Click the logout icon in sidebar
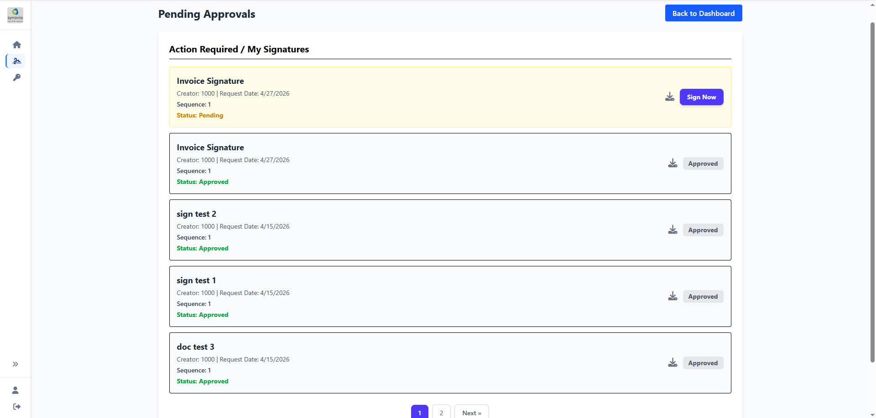876x418 pixels. 17,407
